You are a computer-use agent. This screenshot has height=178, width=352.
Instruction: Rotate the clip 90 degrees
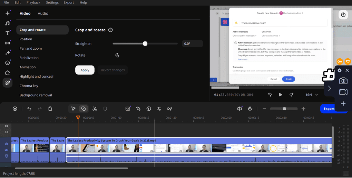point(117,55)
